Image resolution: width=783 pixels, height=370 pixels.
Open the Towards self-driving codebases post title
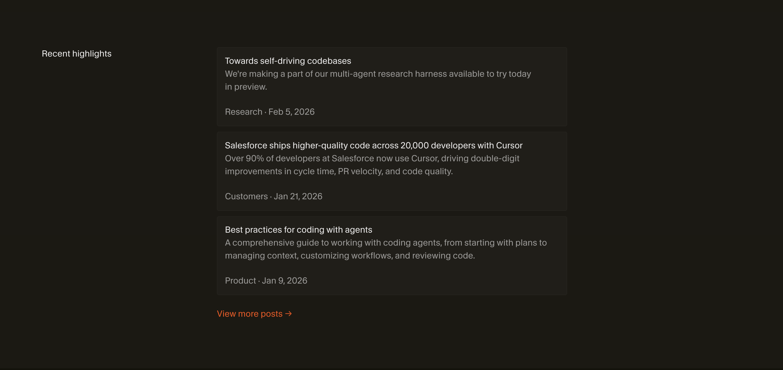[x=287, y=61]
